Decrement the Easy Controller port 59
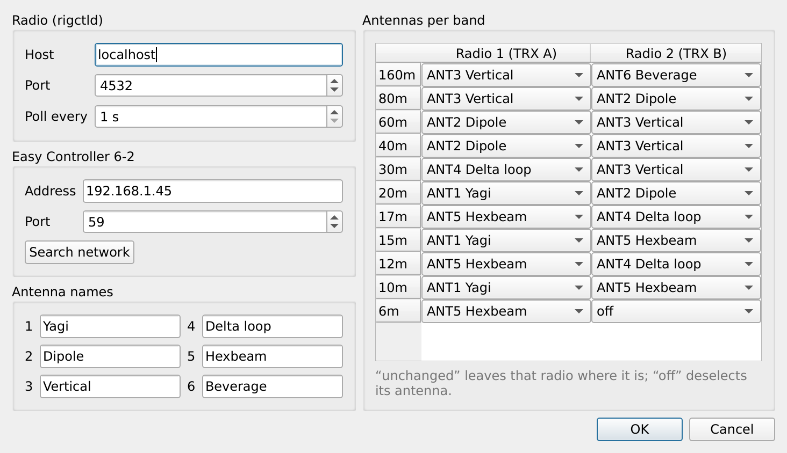Screen dimensions: 787x453 click(334, 226)
